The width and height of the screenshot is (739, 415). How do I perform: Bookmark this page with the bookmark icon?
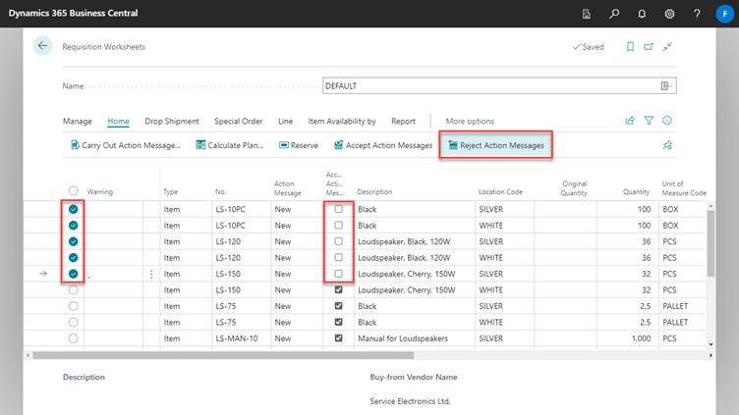point(629,46)
